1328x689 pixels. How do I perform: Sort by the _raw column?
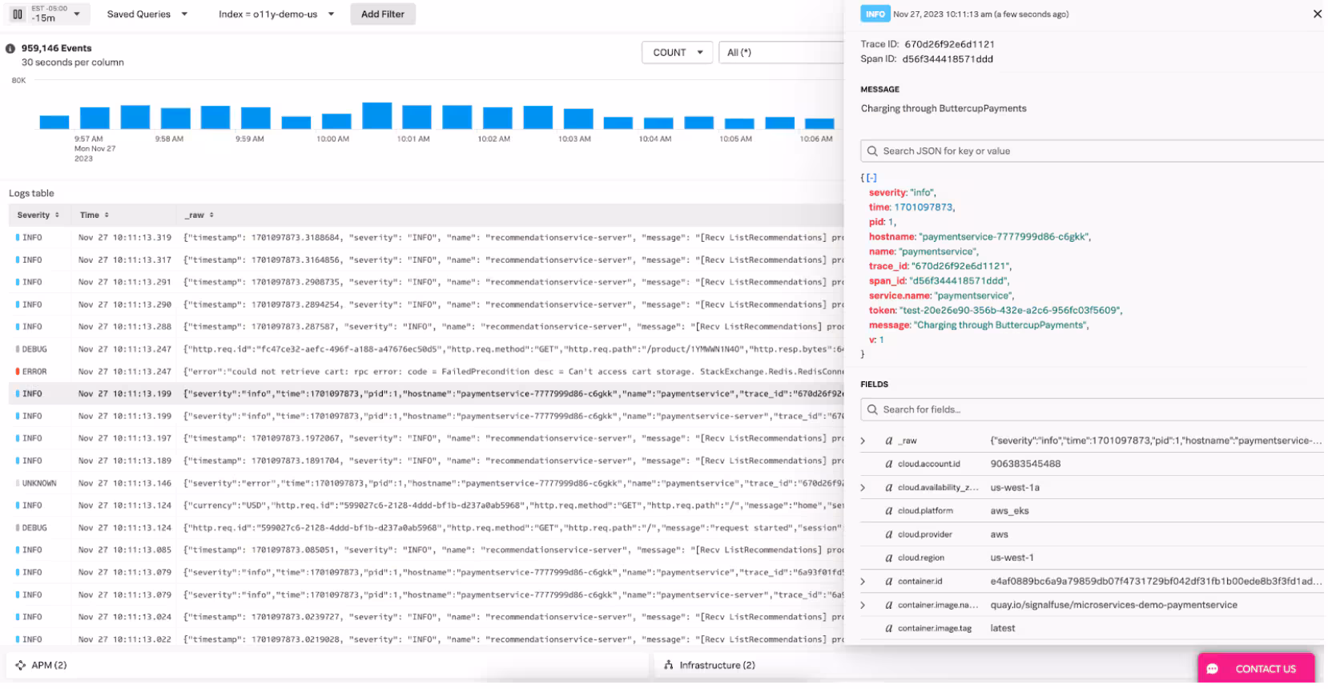coord(211,216)
